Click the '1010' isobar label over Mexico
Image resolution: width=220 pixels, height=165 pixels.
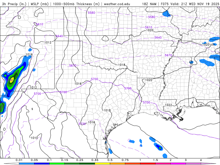pos(34,138)
